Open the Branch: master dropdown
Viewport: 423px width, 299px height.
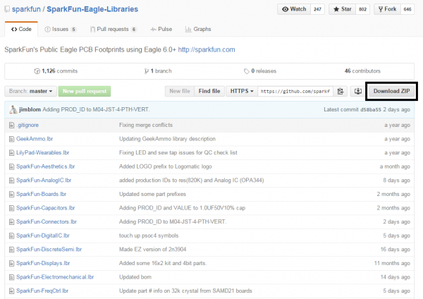point(30,91)
